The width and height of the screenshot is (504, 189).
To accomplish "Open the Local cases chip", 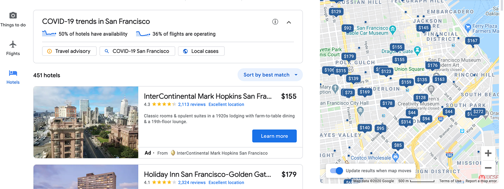I will coord(201,51).
